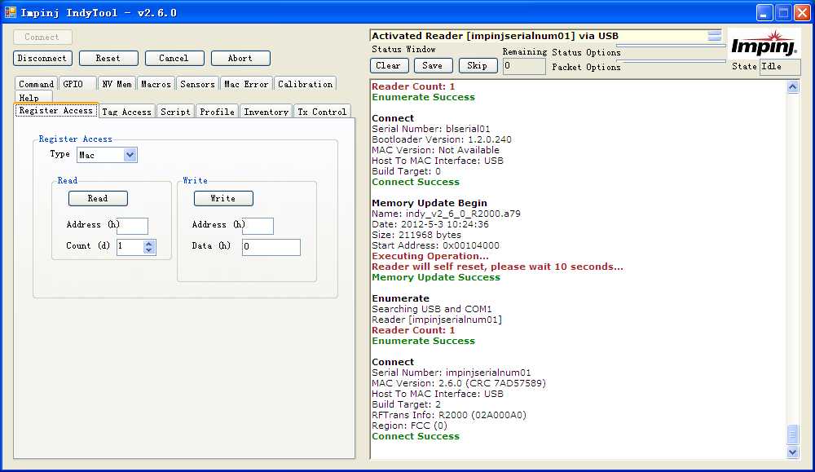Screen dimensions: 815x472
Task: Click 'Build Target: 2' log line
Action: [x=406, y=404]
